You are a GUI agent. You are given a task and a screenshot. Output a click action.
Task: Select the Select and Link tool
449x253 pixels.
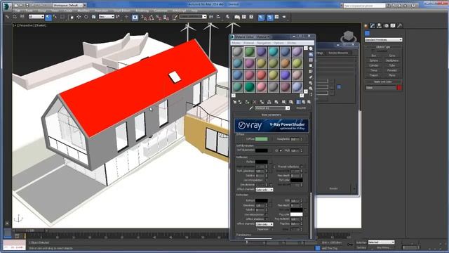[8, 17]
